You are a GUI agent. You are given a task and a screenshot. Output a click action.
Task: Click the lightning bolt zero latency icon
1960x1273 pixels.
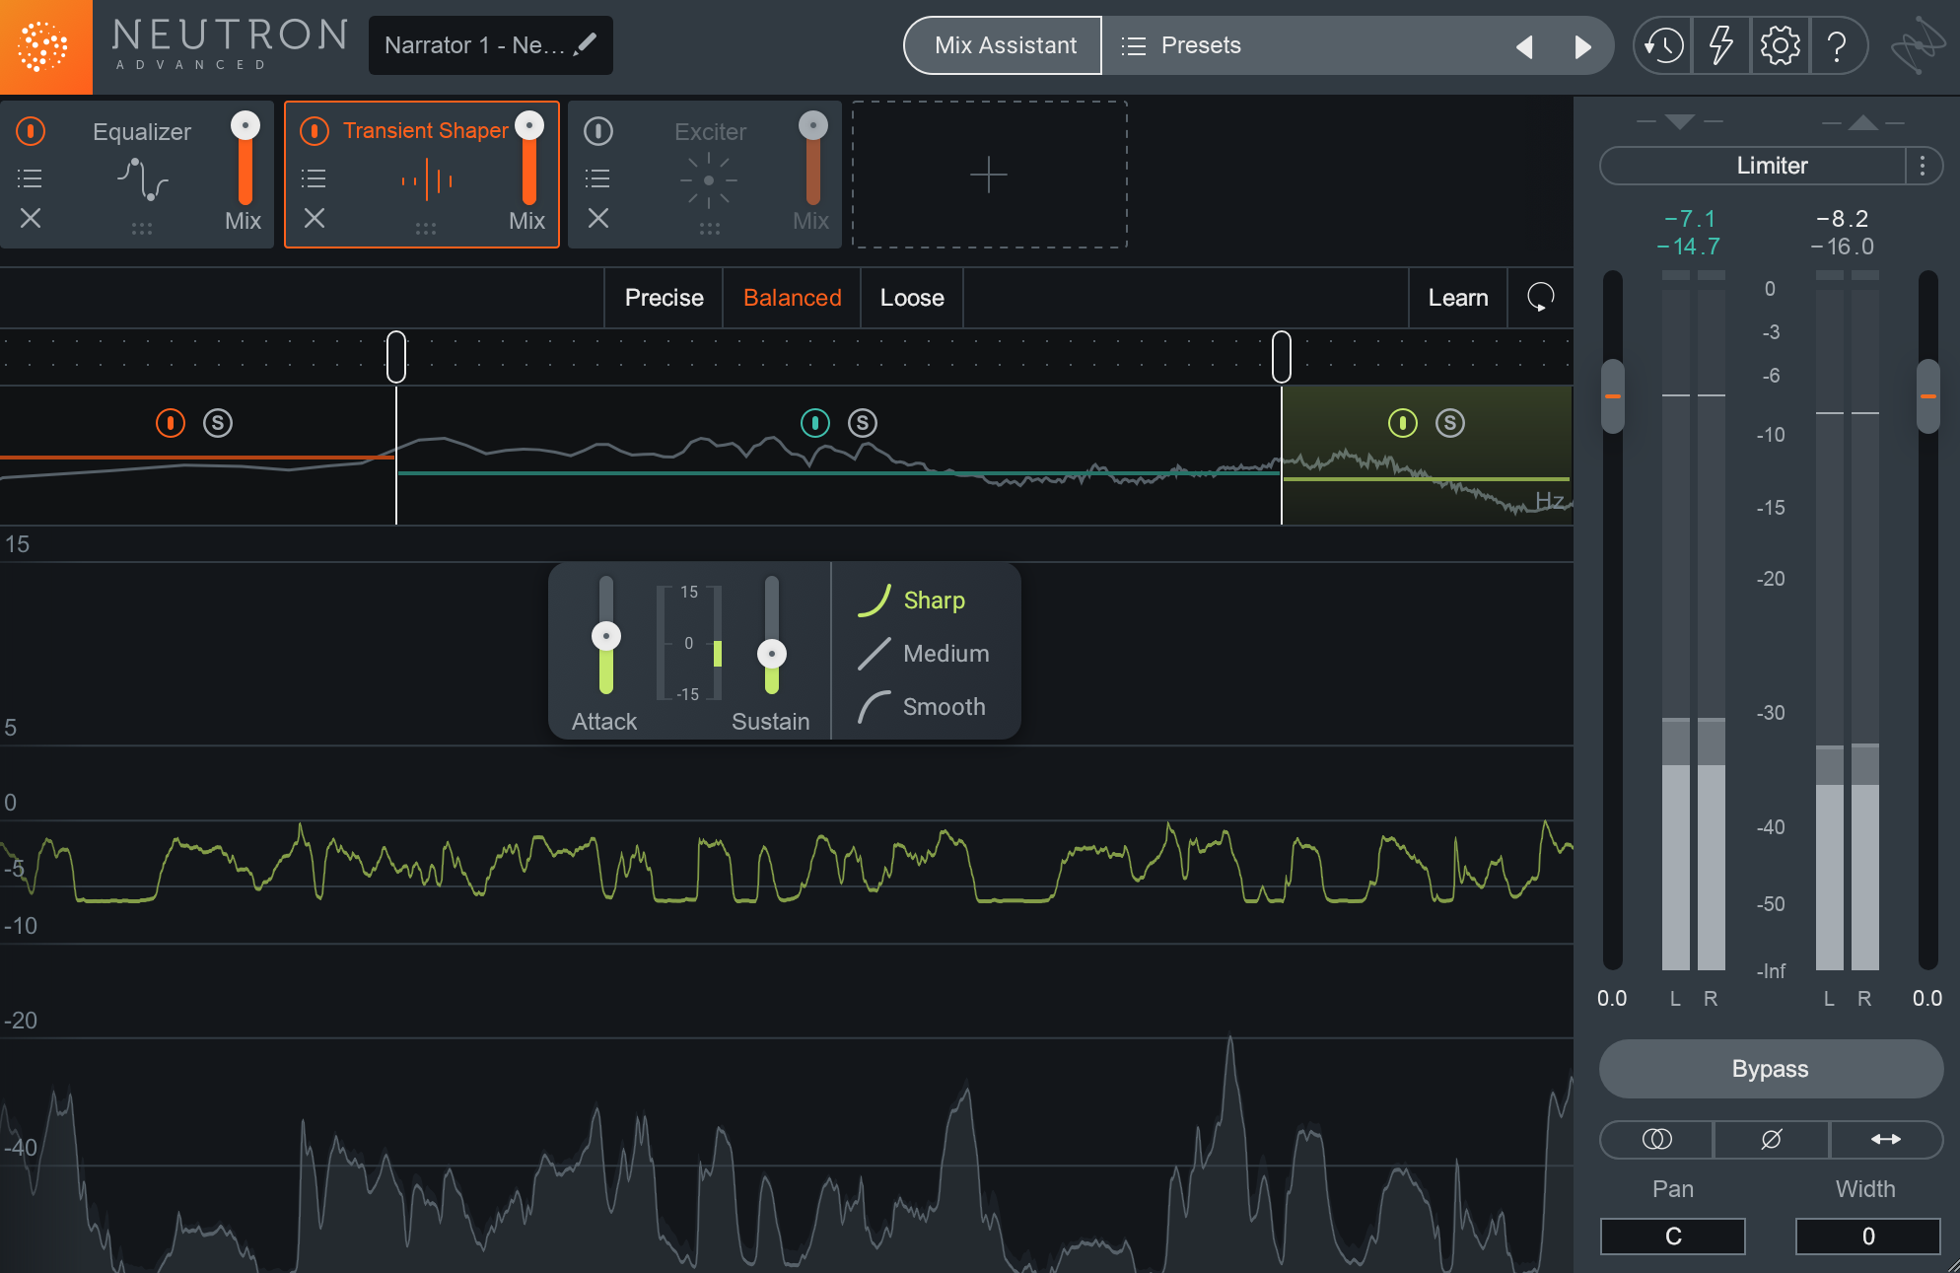pos(1721,45)
